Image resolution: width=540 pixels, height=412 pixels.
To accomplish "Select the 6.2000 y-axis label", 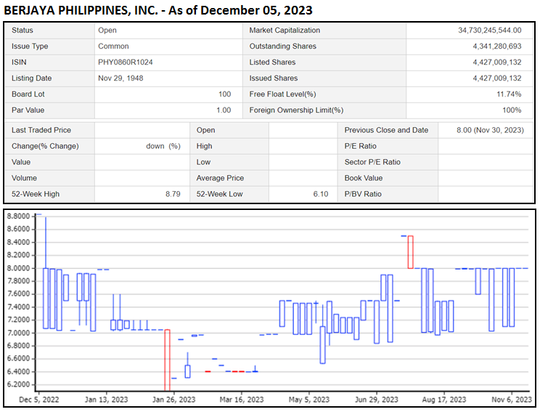I will (19, 385).
